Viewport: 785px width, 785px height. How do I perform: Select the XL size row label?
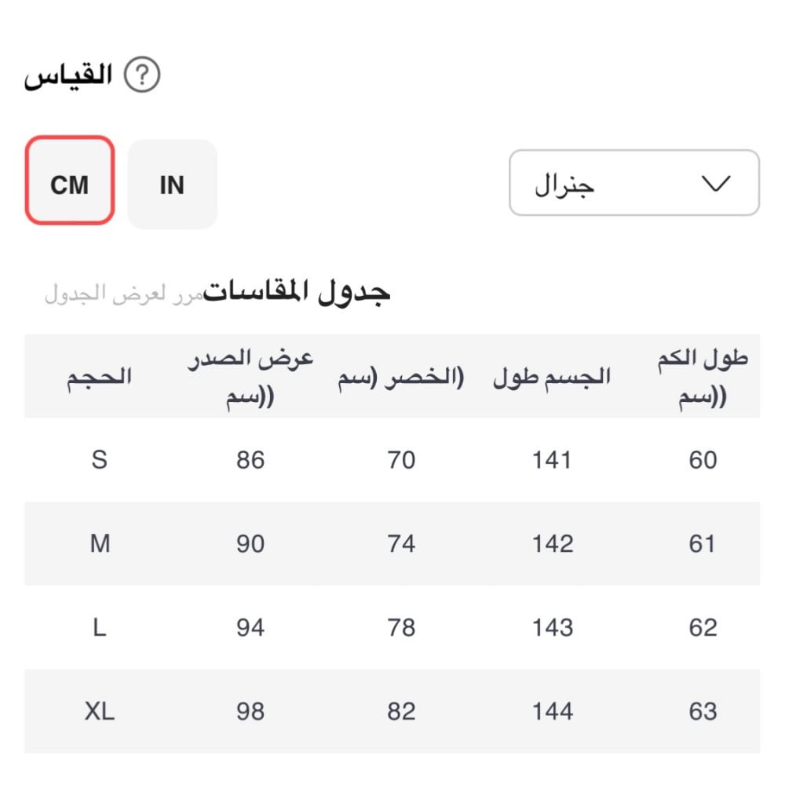100,711
